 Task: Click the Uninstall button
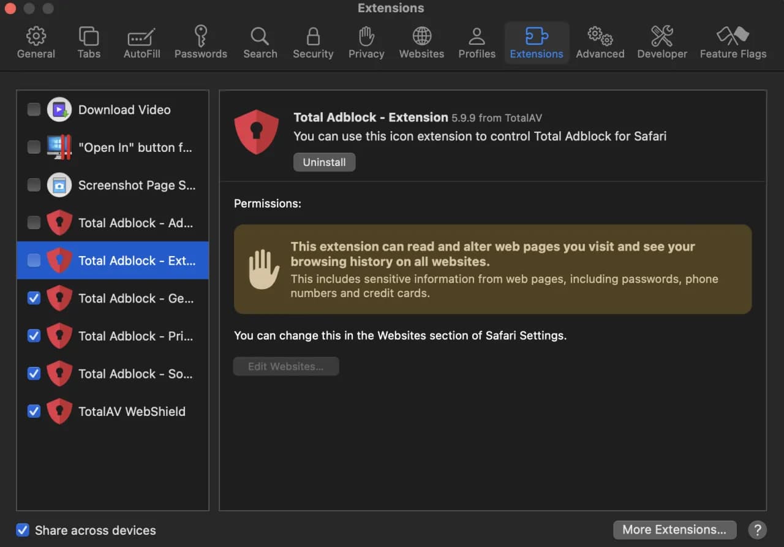click(324, 162)
